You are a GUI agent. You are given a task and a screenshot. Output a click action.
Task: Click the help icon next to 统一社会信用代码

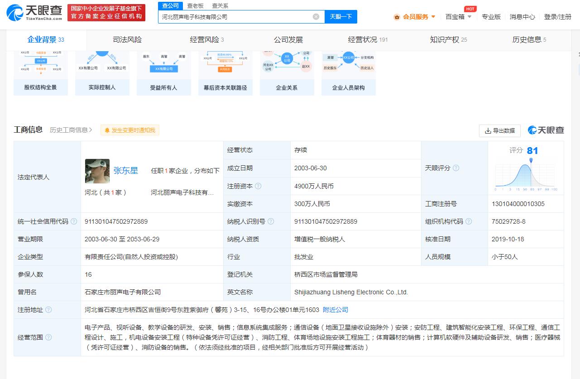74,221
